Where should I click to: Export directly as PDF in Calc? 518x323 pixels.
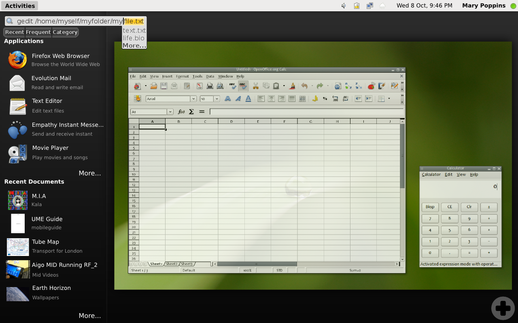click(200, 86)
